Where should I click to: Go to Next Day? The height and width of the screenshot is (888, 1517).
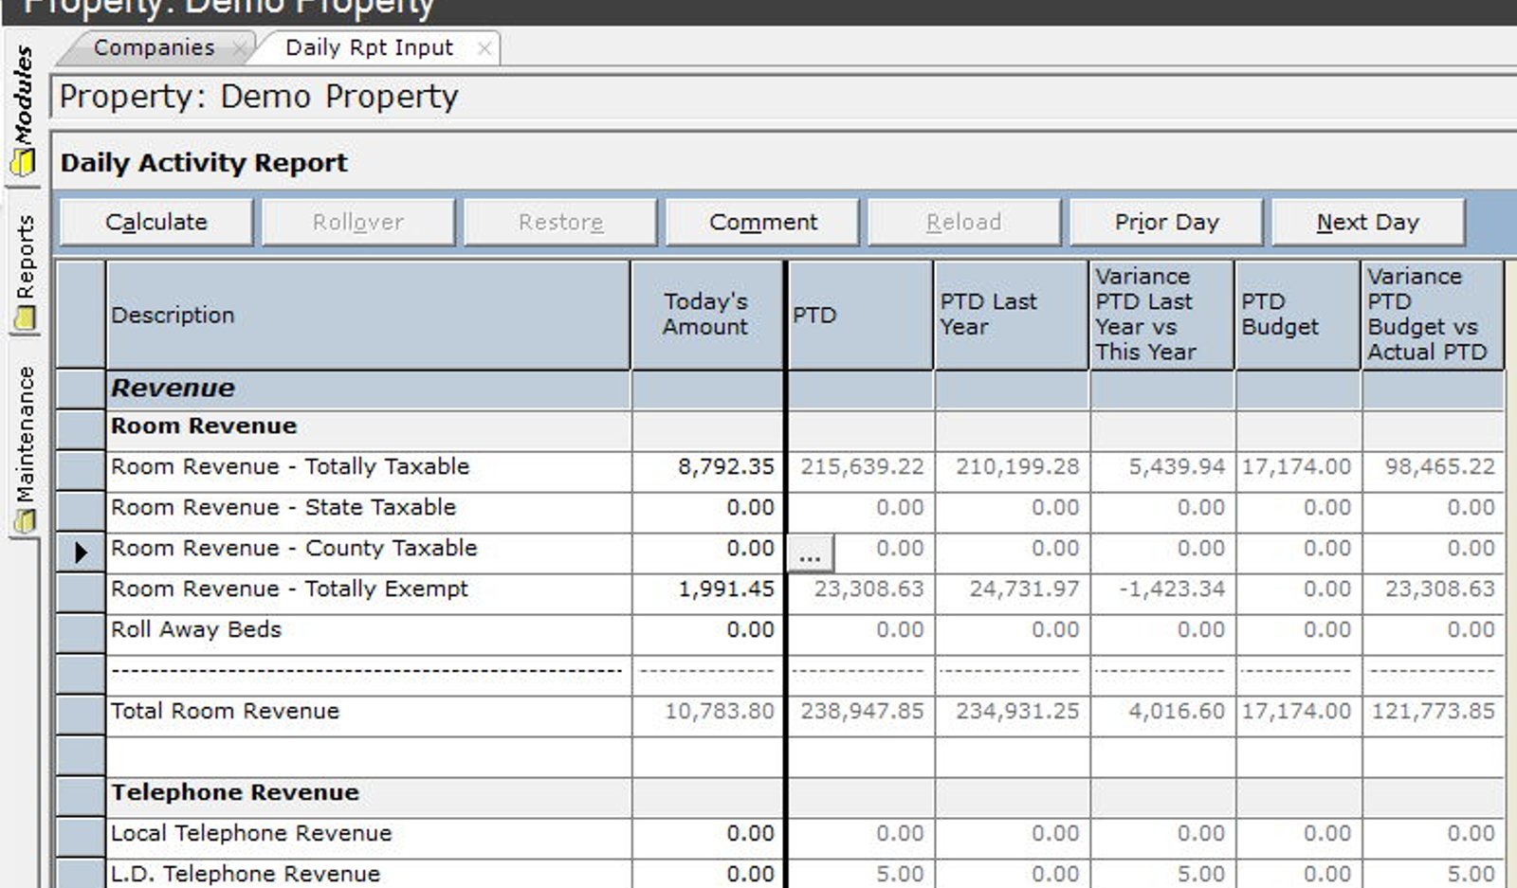[x=1368, y=222]
